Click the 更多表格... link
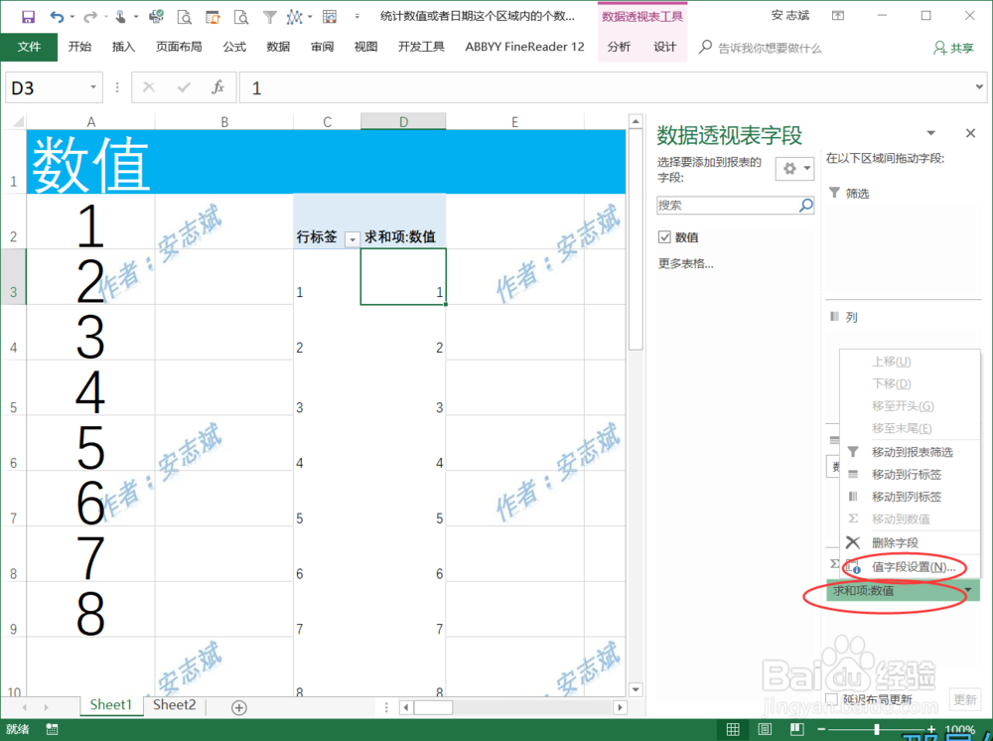Viewport: 993px width, 741px height. point(686,263)
